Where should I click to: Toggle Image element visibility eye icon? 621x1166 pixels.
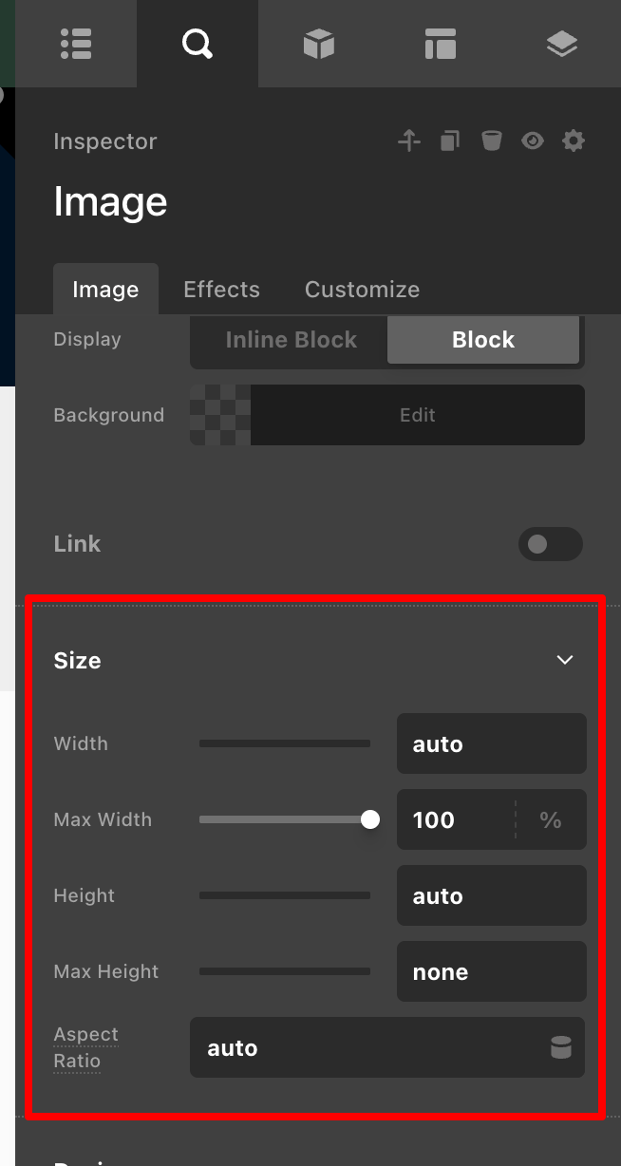pyautogui.click(x=533, y=141)
